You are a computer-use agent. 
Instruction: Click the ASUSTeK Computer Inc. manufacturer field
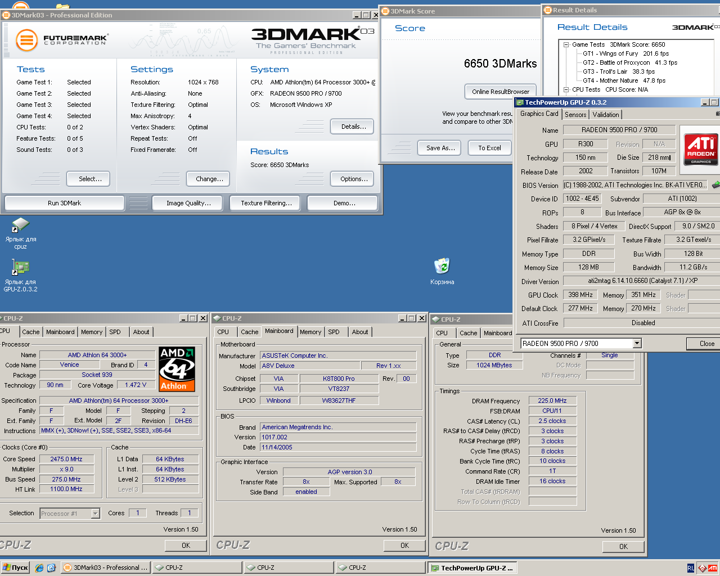pos(338,355)
